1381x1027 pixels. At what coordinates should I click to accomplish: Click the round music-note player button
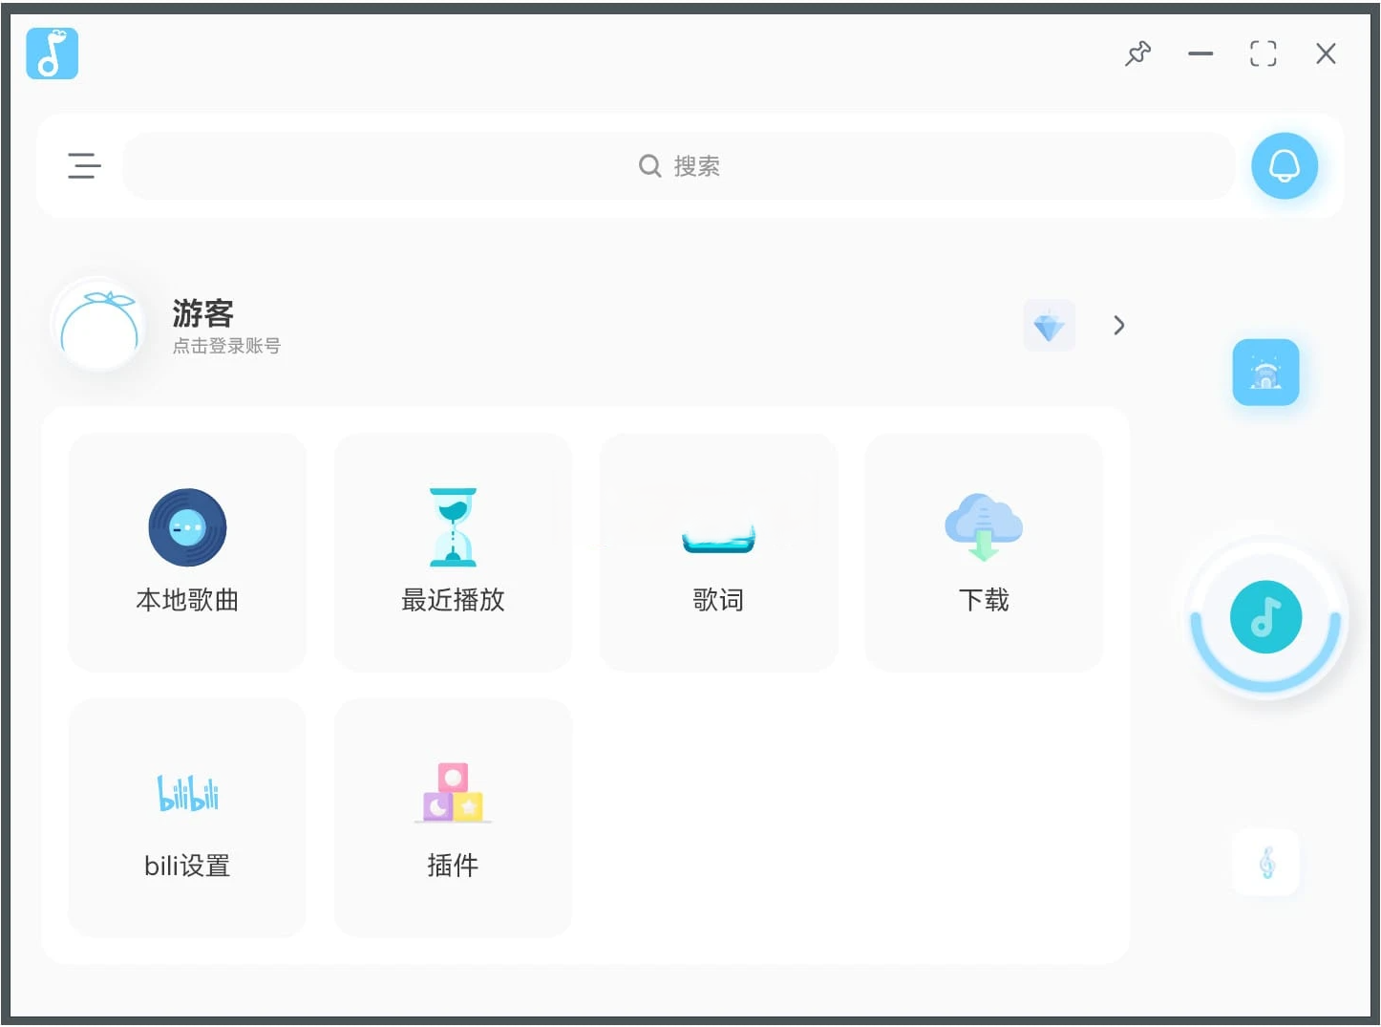click(1265, 617)
